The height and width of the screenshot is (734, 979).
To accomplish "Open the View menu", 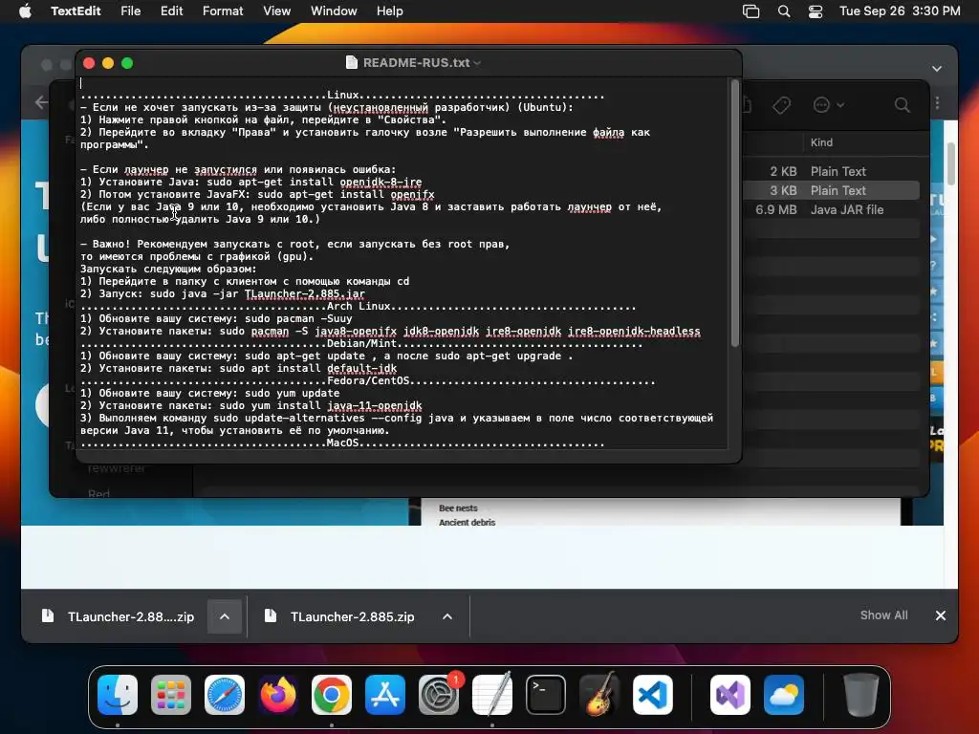I will tap(276, 11).
